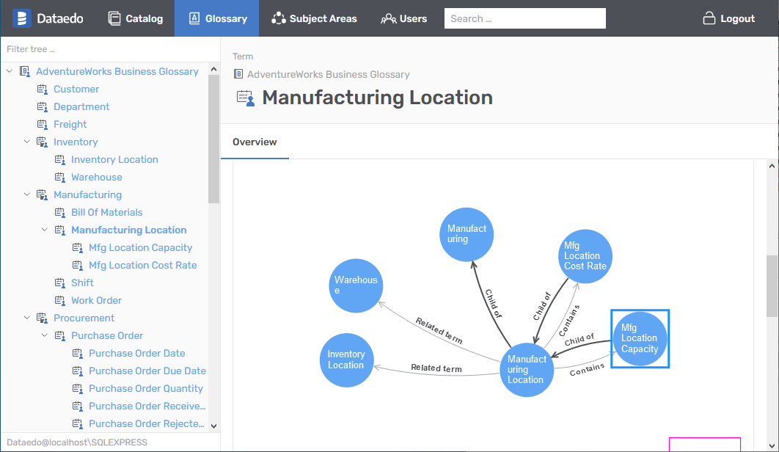The image size is (779, 452).
Task: Click the glossary book icon beside AdventureWorks Business Glossary
Action: point(23,71)
